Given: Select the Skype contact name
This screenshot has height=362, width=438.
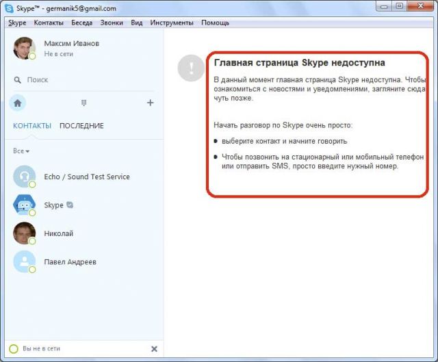Looking at the screenshot, I should click(53, 205).
